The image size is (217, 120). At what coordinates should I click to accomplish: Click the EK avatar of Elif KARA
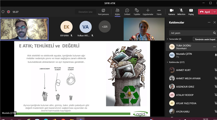pyautogui.click(x=66, y=27)
